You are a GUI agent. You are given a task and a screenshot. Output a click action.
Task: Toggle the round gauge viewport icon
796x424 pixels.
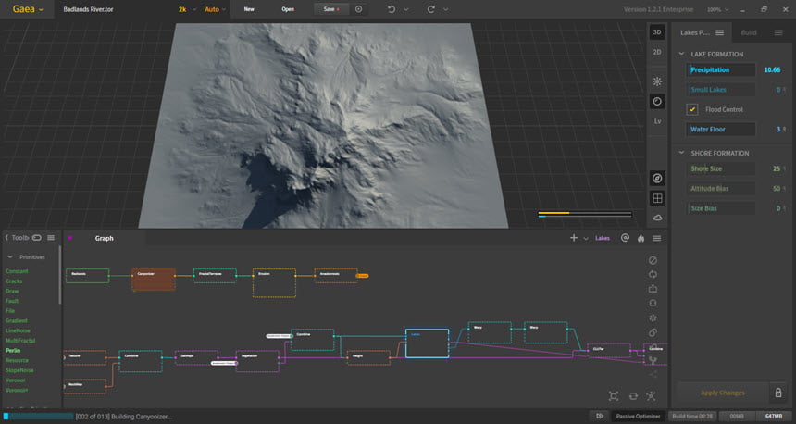pyautogui.click(x=657, y=102)
